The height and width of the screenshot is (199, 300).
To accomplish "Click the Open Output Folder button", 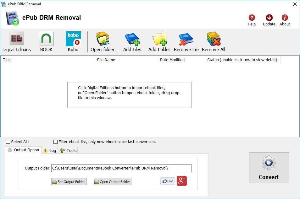I will tap(113, 182).
